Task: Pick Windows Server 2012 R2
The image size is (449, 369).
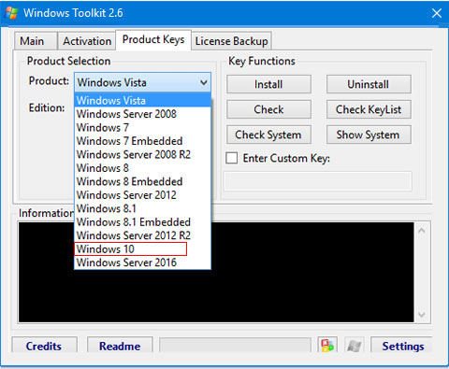Action: tap(143, 235)
